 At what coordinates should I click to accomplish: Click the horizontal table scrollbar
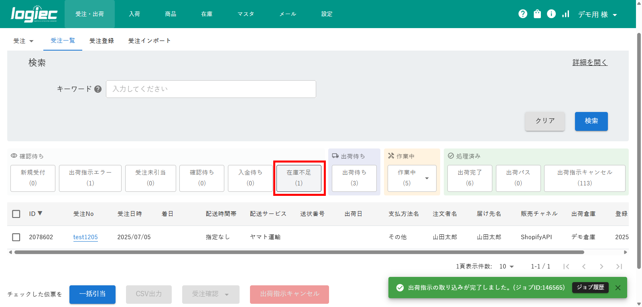pyautogui.click(x=299, y=252)
